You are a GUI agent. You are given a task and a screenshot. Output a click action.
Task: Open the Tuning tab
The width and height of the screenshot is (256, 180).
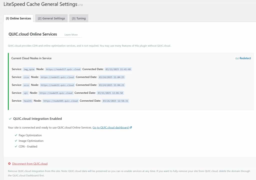(x=79, y=18)
